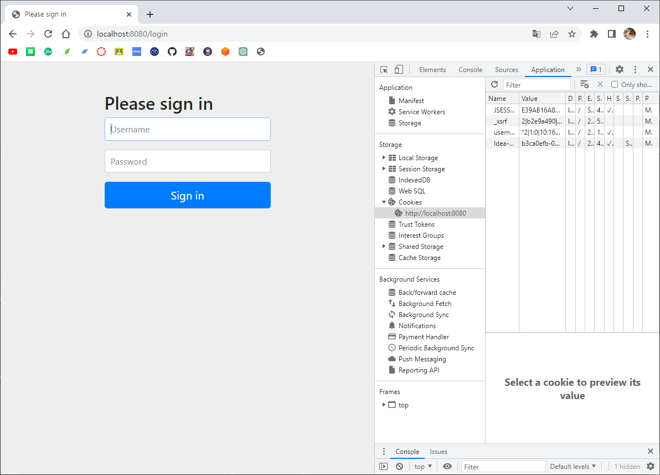Image resolution: width=660 pixels, height=475 pixels.
Task: Switch to the Sources tab
Action: [x=507, y=69]
